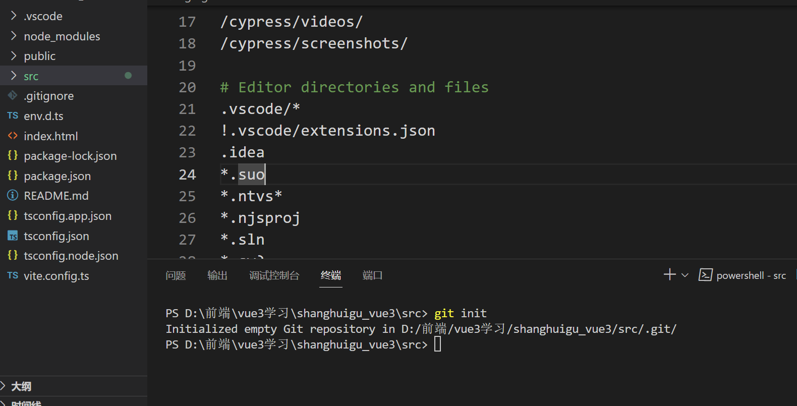Open the package-lock.json file
Image resolution: width=797 pixels, height=406 pixels.
[x=70, y=156]
